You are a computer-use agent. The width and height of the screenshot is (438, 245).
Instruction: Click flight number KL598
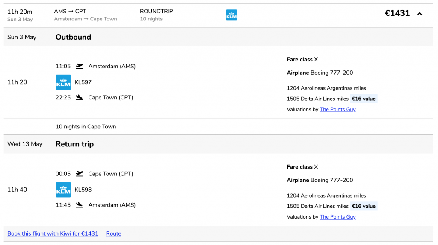(x=83, y=190)
